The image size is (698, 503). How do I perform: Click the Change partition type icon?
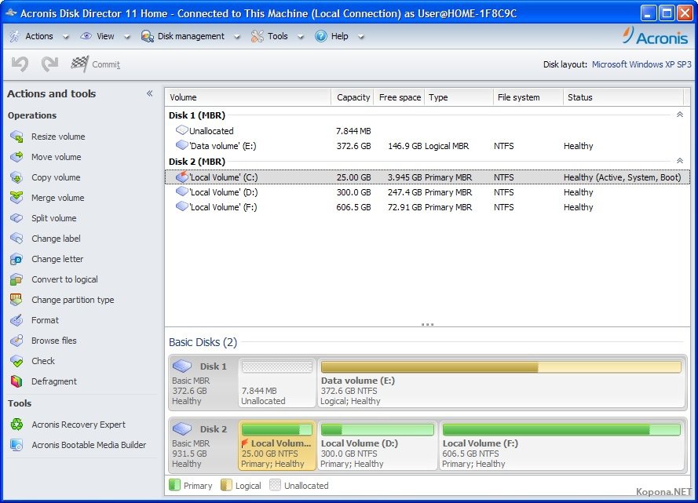coord(16,300)
